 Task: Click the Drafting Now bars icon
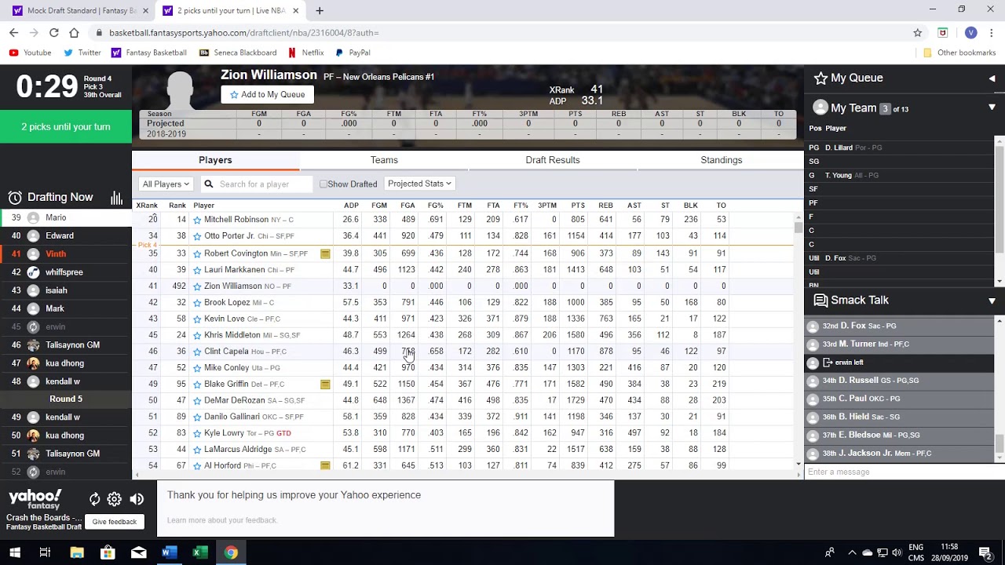[116, 198]
